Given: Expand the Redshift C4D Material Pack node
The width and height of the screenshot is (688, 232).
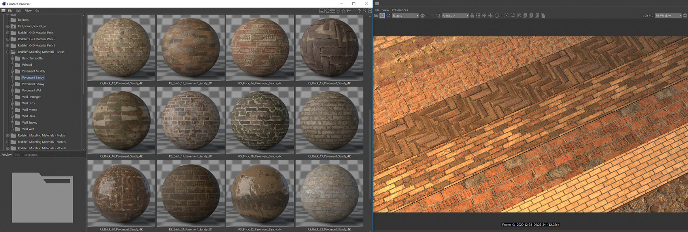Looking at the screenshot, I should tap(8, 33).
